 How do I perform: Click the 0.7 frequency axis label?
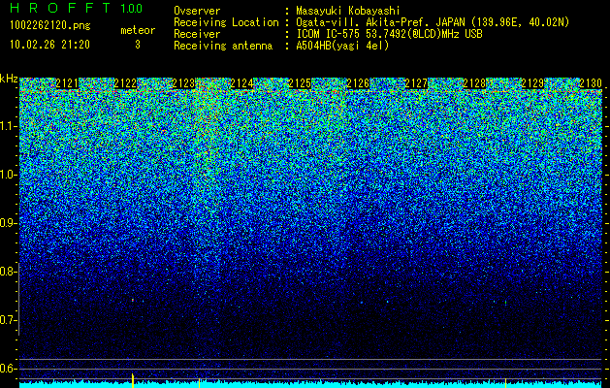pyautogui.click(x=8, y=320)
